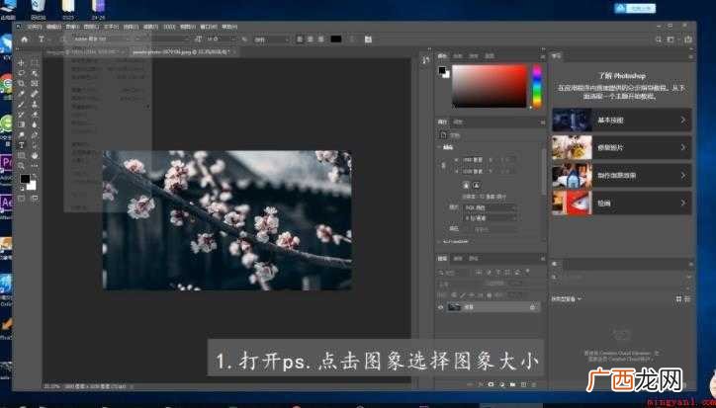This screenshot has height=408, width=716.
Task: Toggle visibility eye of the background layer
Action: pyautogui.click(x=441, y=307)
